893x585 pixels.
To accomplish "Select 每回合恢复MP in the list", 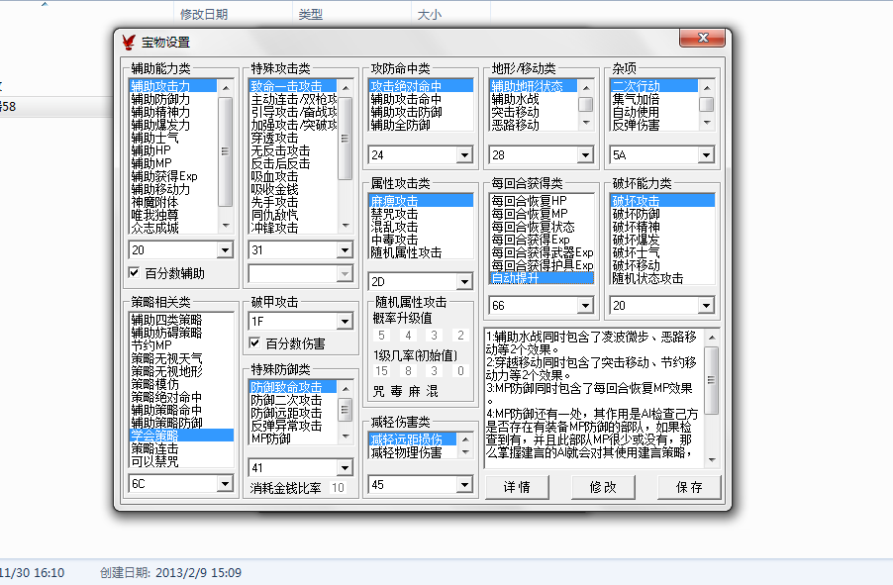I will tap(528, 214).
